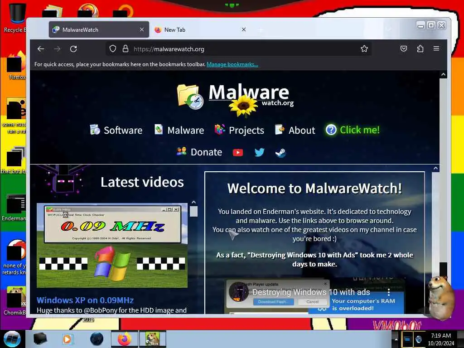464x348 pixels.
Task: Click the 'Latest videos' heading
Action: tap(142, 182)
